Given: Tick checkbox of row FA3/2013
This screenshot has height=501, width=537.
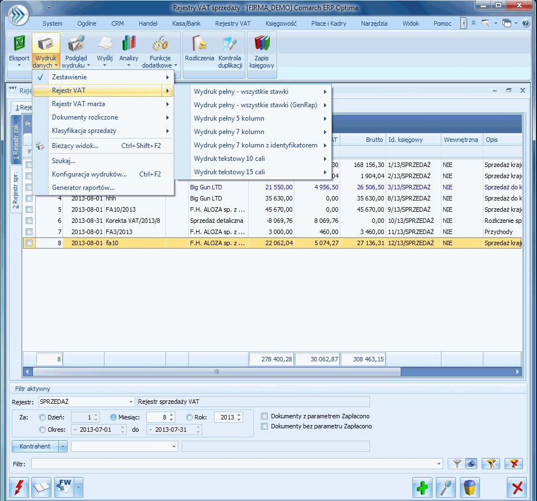Looking at the screenshot, I should point(29,232).
